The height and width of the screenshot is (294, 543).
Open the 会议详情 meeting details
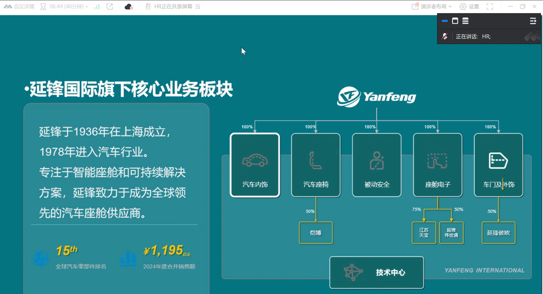tap(19, 7)
